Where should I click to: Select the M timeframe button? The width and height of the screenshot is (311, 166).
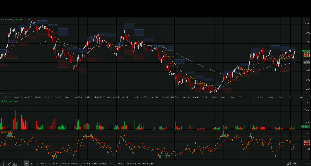(37, 164)
